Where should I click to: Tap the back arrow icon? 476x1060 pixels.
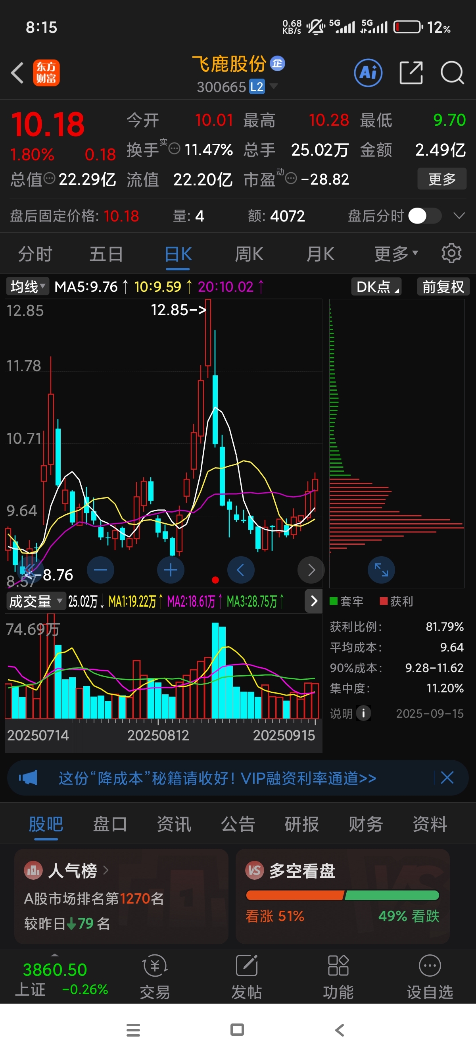17,73
